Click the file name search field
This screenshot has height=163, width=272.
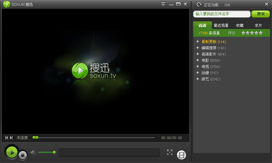(222, 14)
